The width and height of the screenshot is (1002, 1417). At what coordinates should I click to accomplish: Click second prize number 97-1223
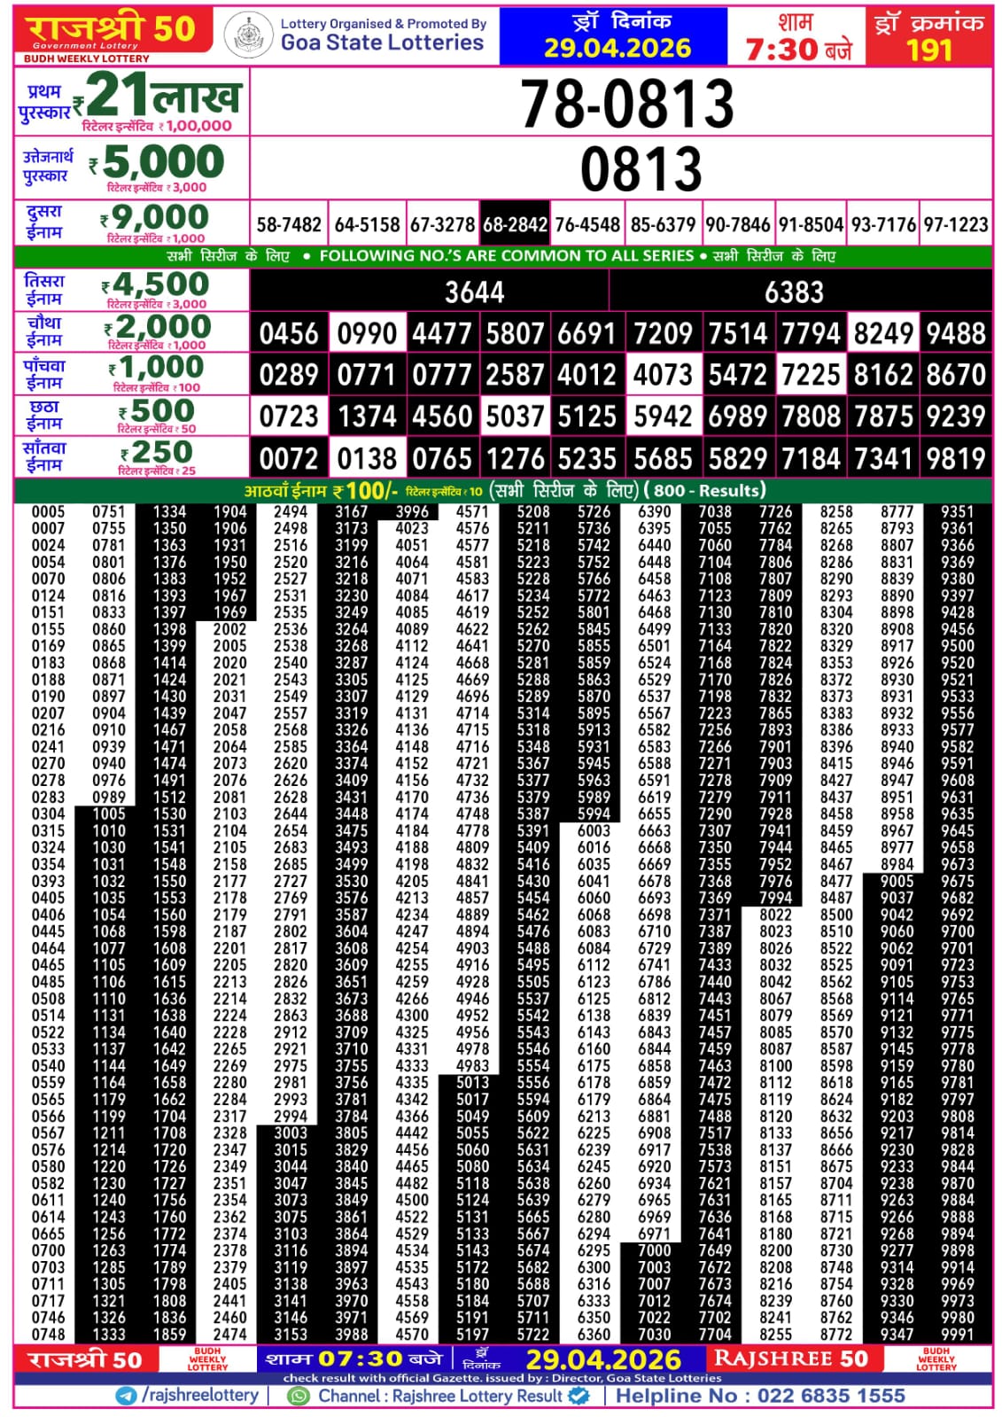click(x=955, y=225)
